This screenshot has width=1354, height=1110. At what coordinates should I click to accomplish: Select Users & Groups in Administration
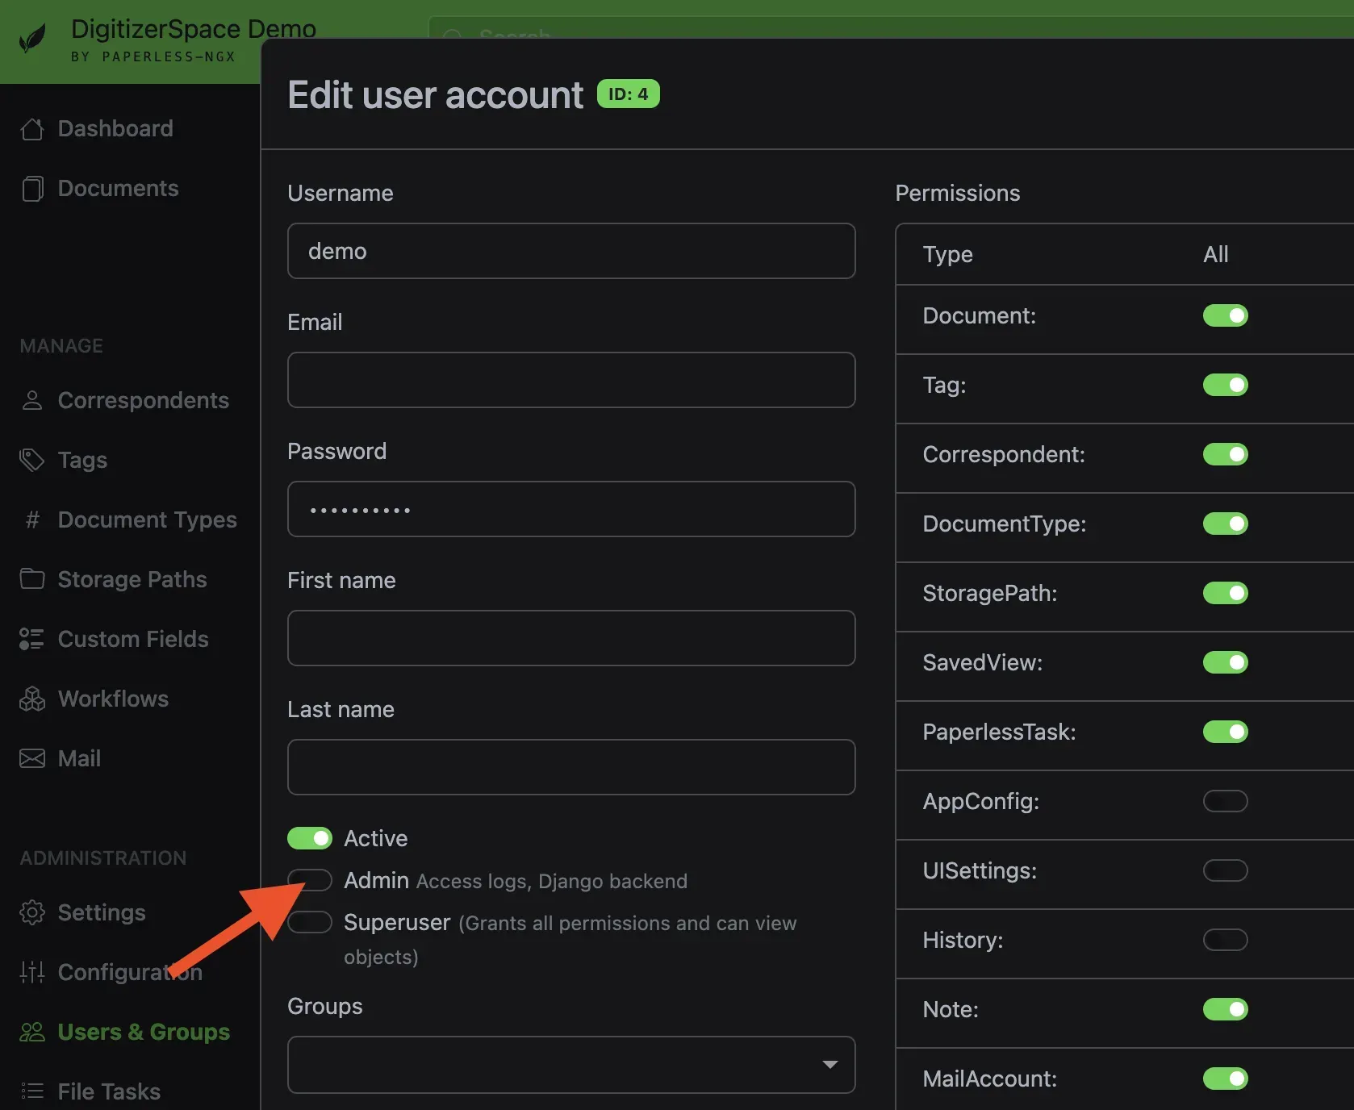(x=144, y=1032)
